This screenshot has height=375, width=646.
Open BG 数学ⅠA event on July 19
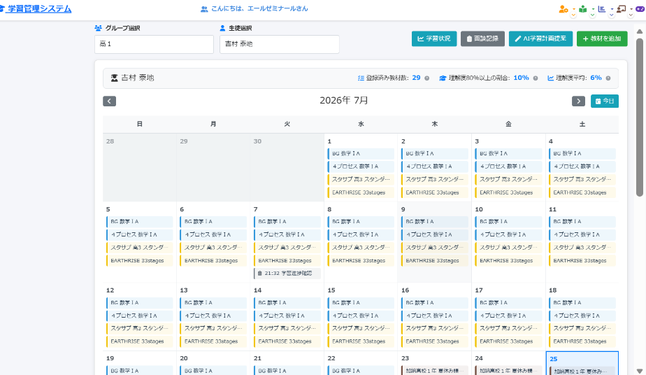[x=140, y=371]
